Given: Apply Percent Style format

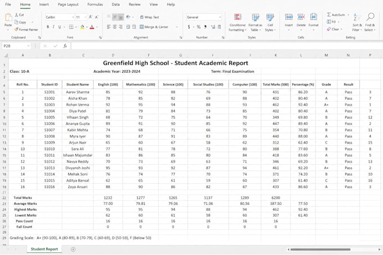Looking at the screenshot, I should point(199,27).
